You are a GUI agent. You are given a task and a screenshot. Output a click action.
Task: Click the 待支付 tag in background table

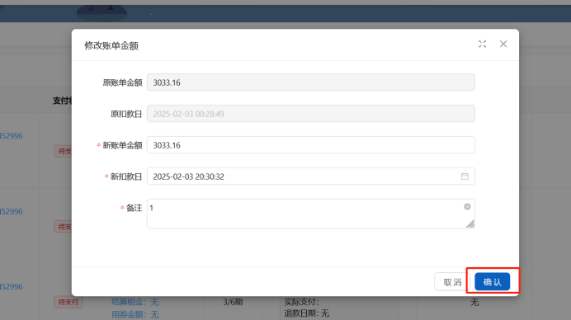(68, 302)
